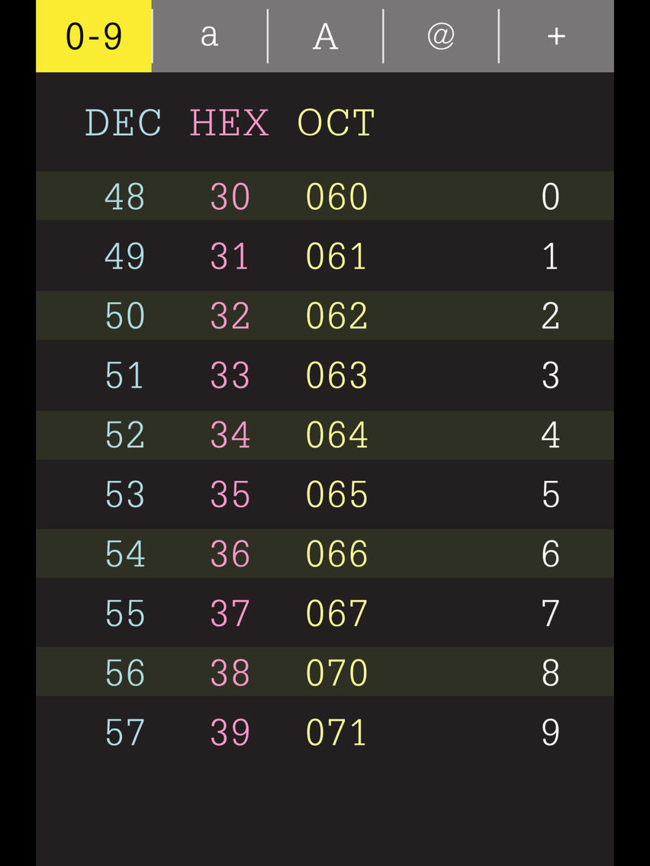Select the symbols tab labeled @
The width and height of the screenshot is (650, 866).
(x=440, y=35)
